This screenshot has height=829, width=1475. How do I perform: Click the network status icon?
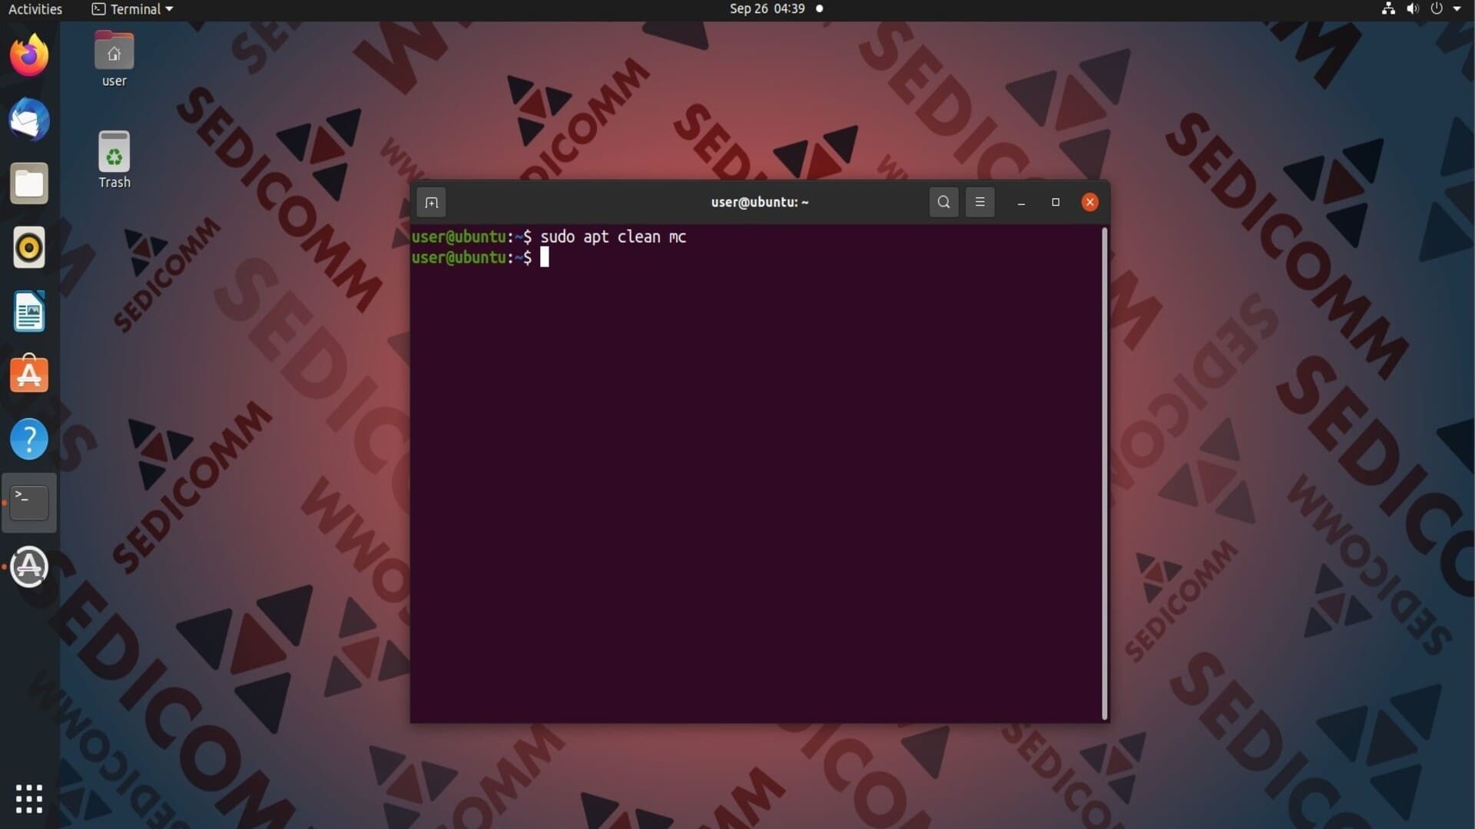(x=1388, y=9)
